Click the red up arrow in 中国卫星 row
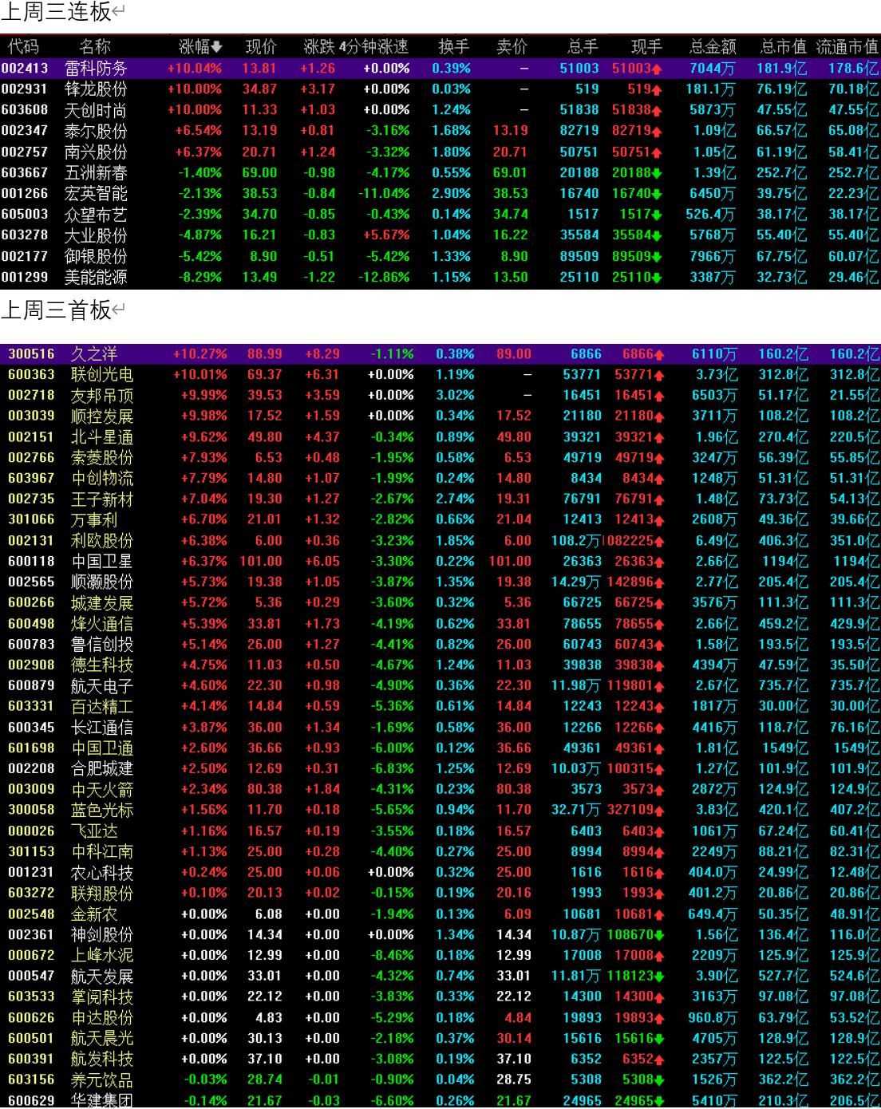Image resolution: width=881 pixels, height=1109 pixels. click(x=659, y=562)
